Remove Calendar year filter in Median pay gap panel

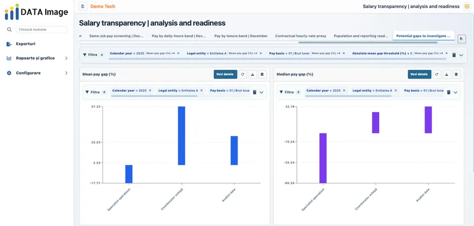click(x=344, y=90)
